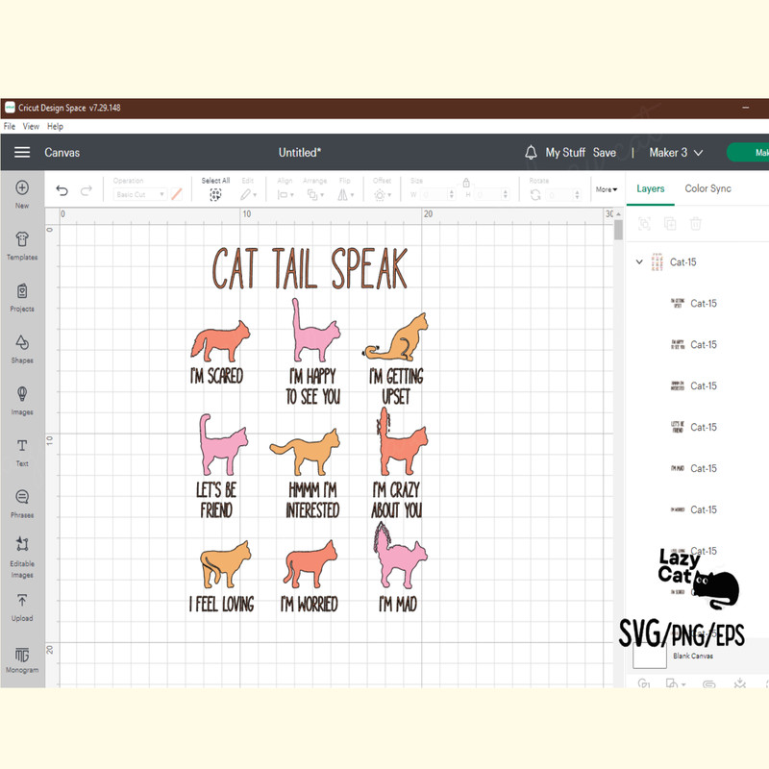Open the Images library
The image size is (769, 769).
22,400
